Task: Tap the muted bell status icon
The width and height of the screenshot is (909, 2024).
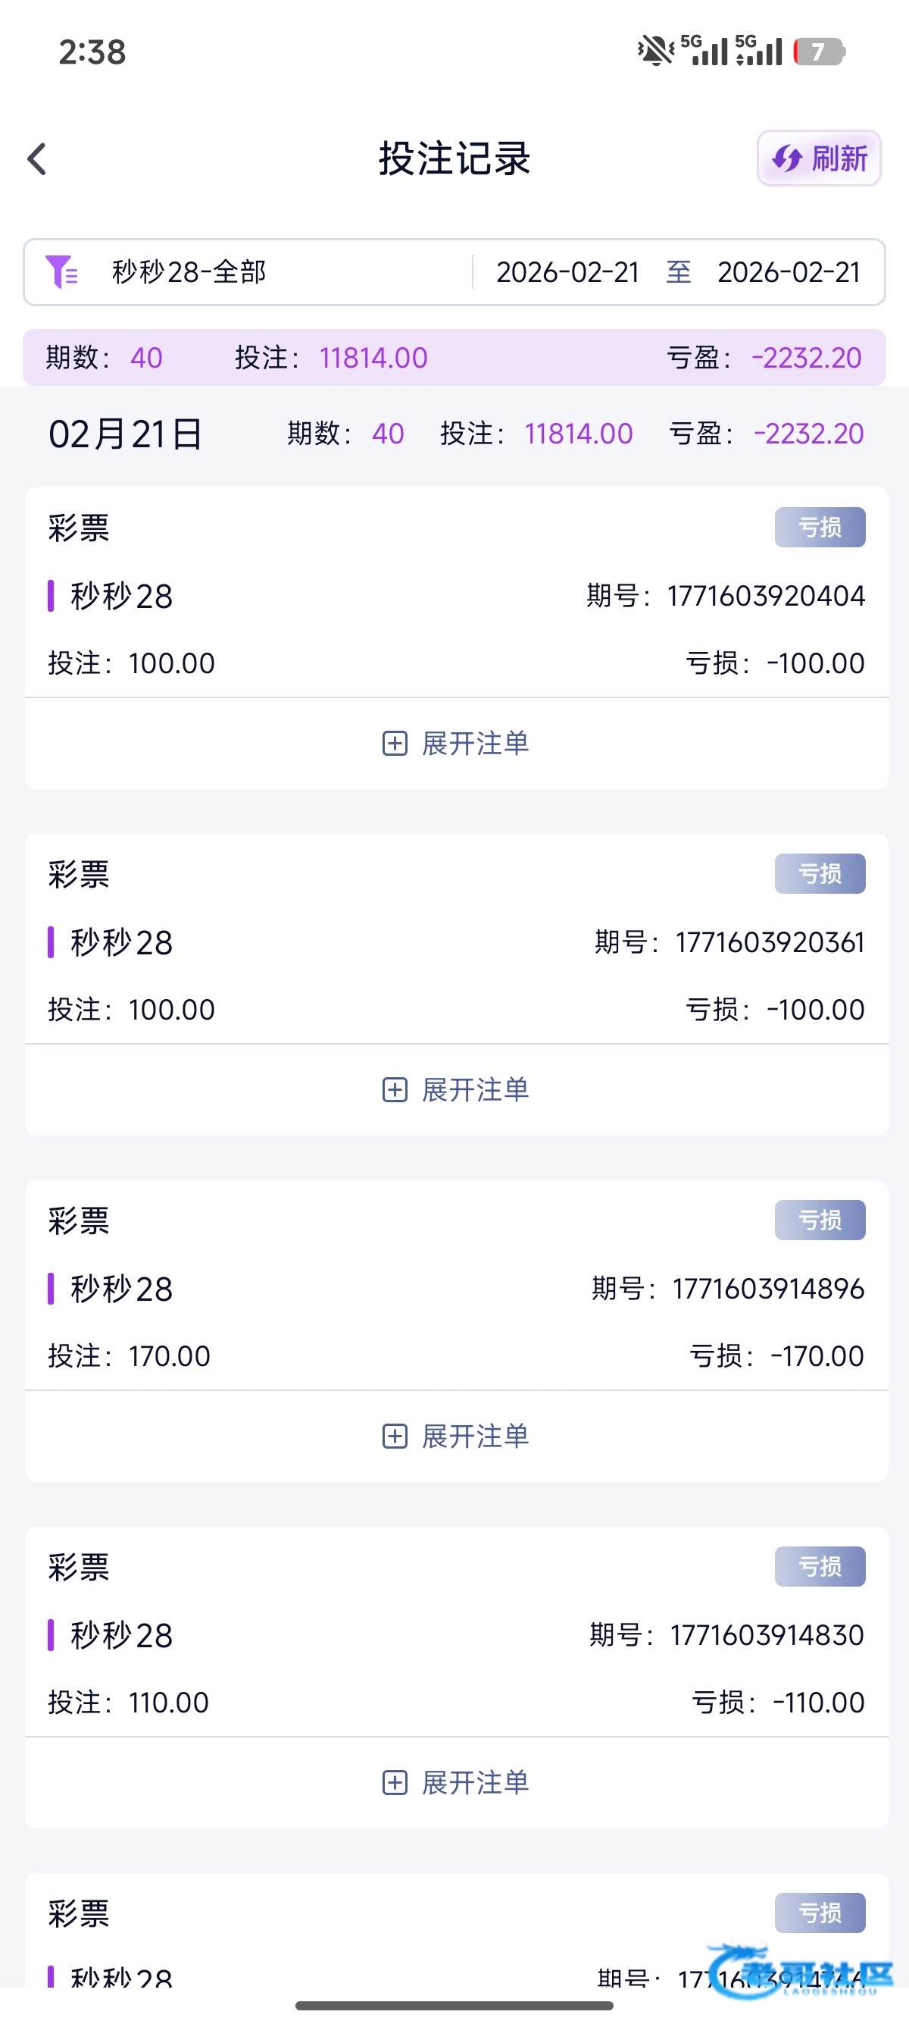Action: pyautogui.click(x=654, y=51)
